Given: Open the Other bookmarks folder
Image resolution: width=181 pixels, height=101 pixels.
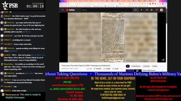Looking at the screenshot, I should pos(162,6).
